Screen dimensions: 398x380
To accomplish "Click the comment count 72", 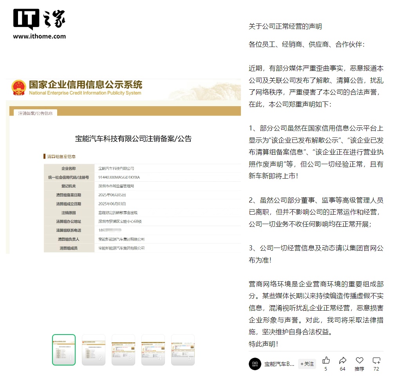I will coord(376,369).
